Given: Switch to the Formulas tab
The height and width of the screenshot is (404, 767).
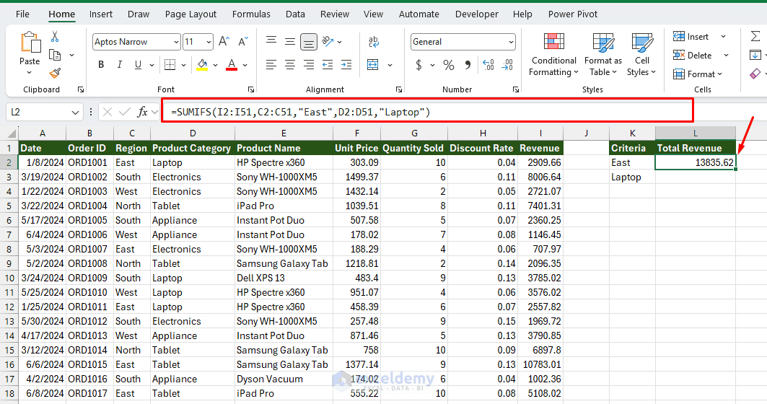Looking at the screenshot, I should 251,14.
